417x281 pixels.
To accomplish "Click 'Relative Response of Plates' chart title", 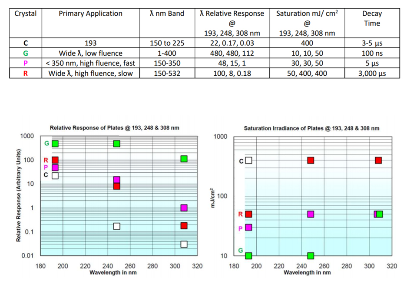I will tap(114, 128).
